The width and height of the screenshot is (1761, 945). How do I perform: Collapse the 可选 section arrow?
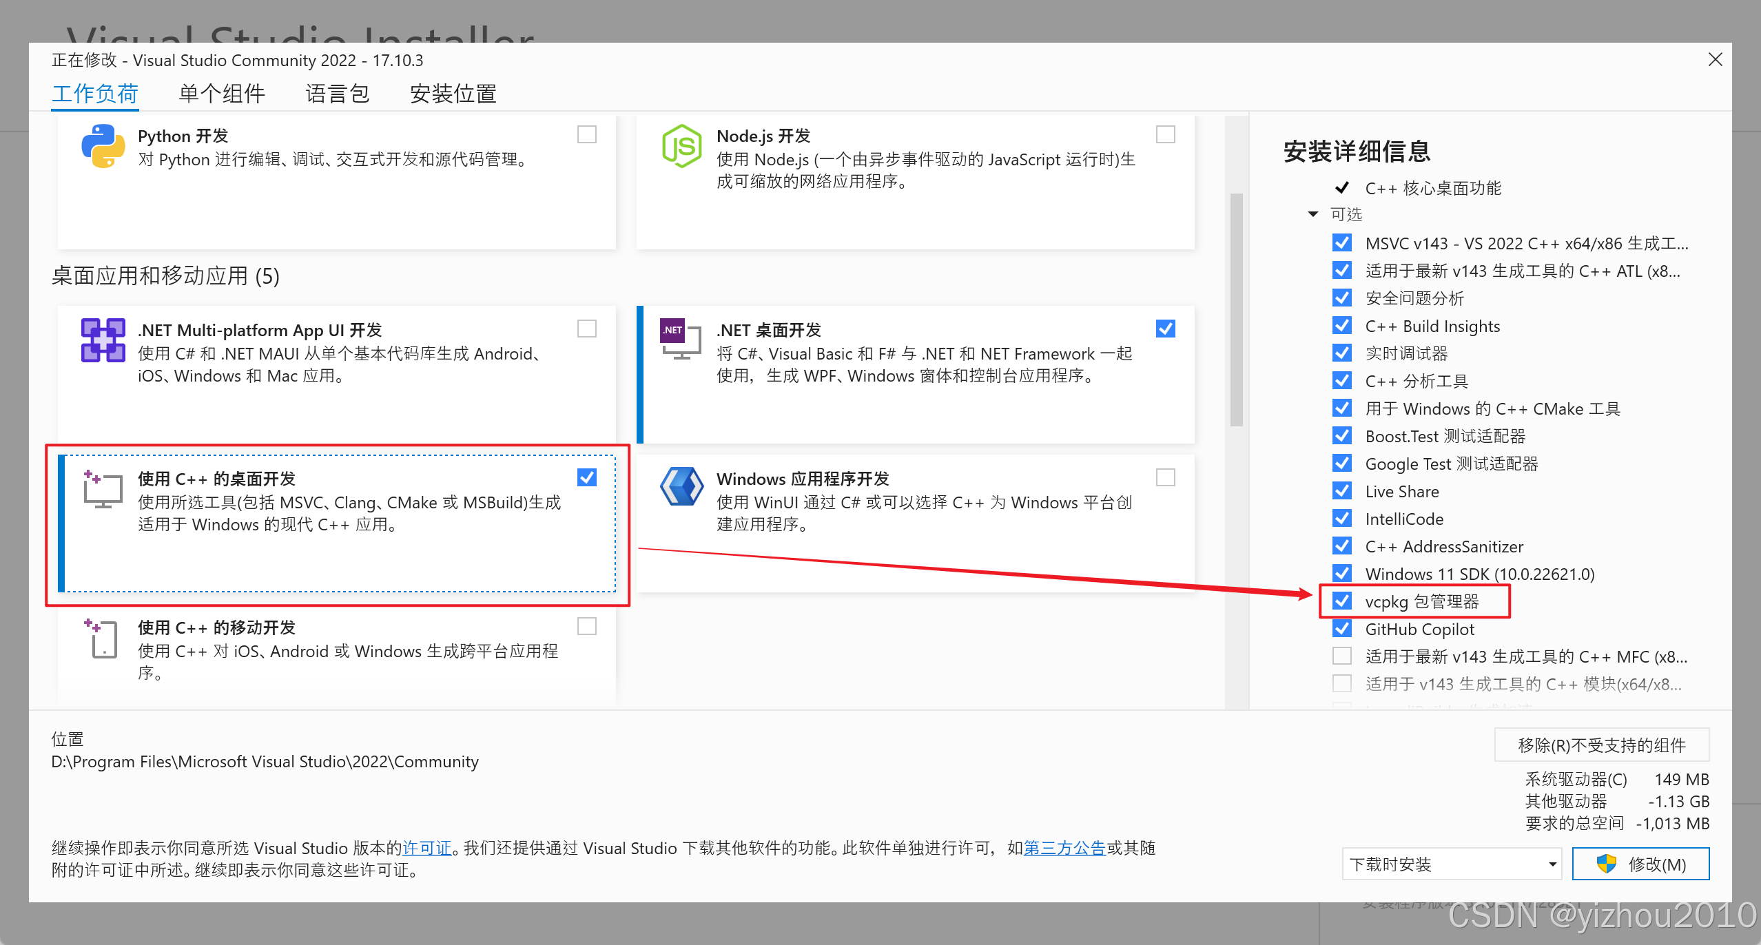click(x=1313, y=214)
